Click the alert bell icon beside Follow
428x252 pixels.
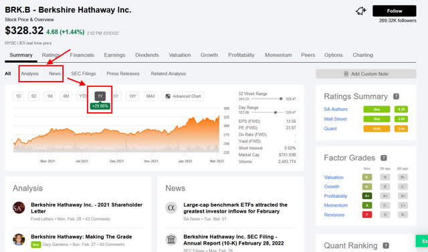360,11
